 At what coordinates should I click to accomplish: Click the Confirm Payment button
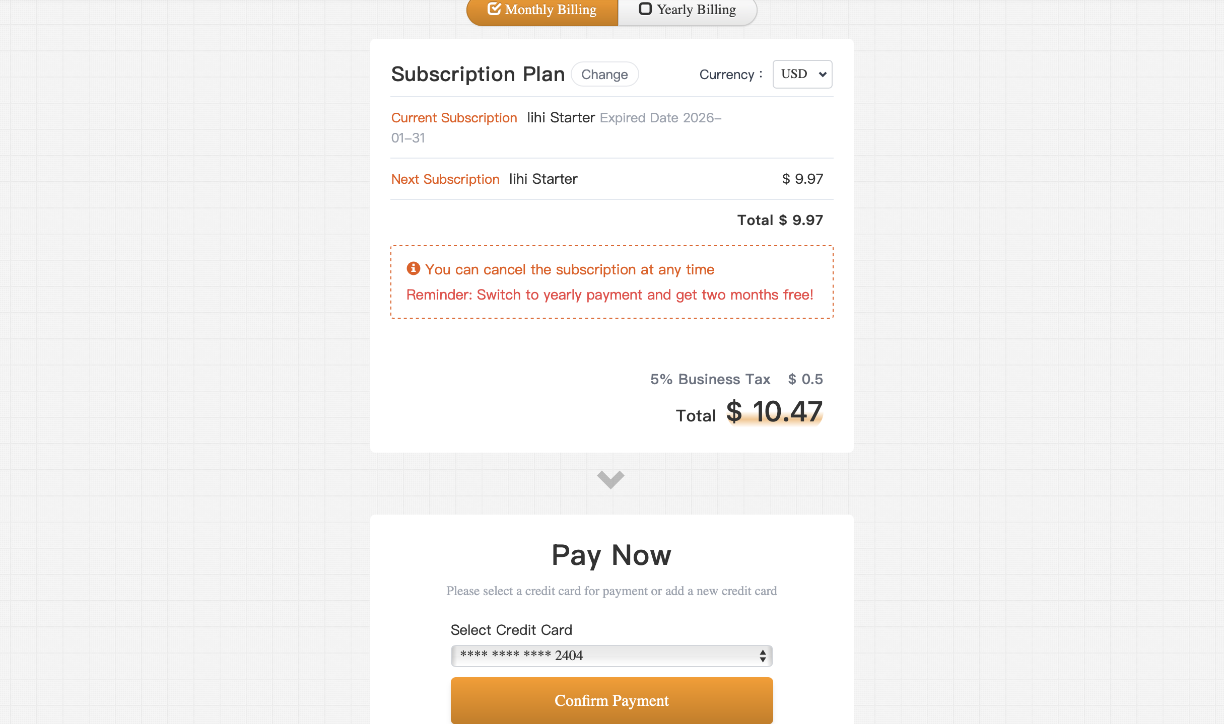click(611, 700)
